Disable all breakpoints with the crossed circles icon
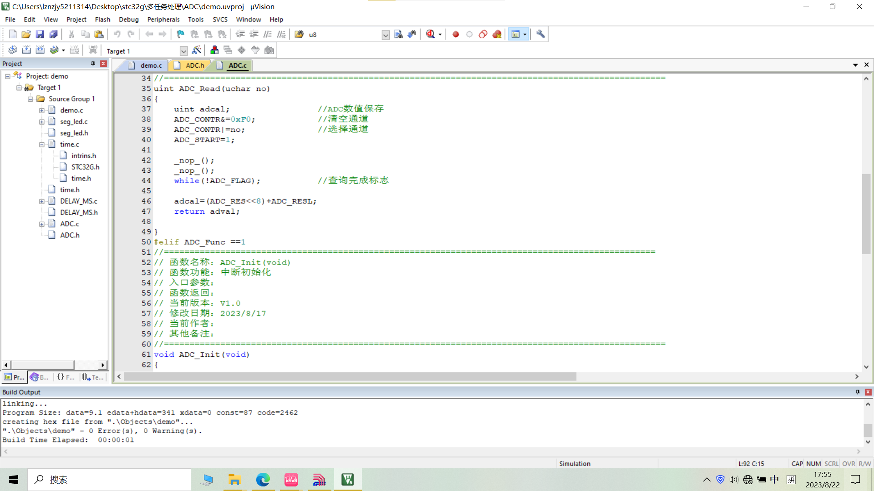 coord(483,34)
